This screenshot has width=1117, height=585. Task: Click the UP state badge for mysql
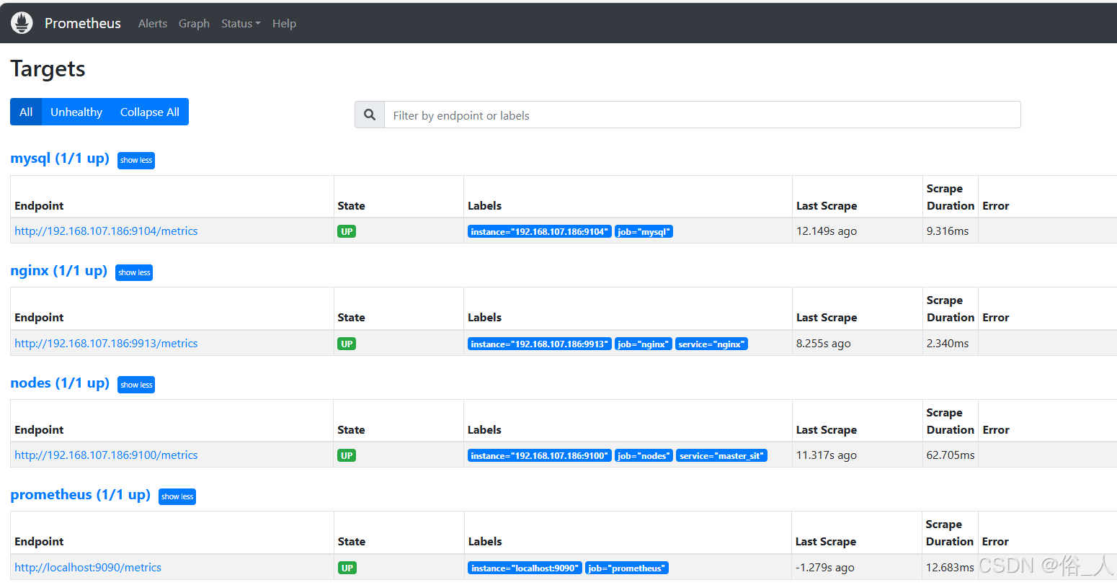pyautogui.click(x=347, y=231)
